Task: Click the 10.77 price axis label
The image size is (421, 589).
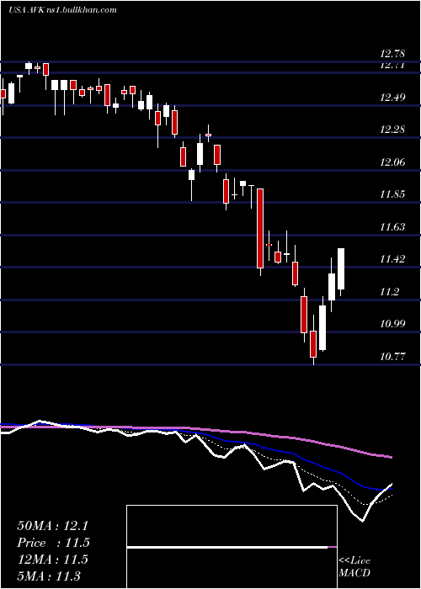Action: coord(393,357)
